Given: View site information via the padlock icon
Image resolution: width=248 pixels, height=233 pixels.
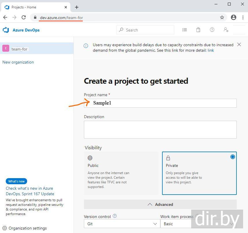Looking at the screenshot, I should tap(35, 17).
